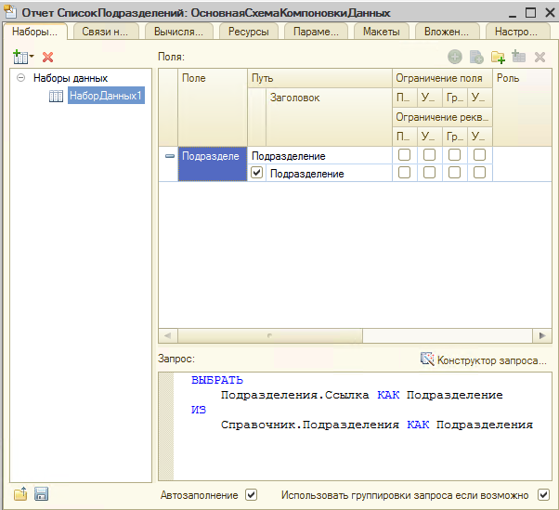Open the Макеты tab

coord(381,32)
